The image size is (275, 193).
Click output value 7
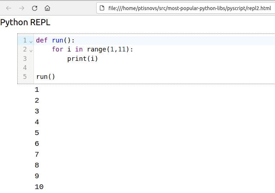(37, 154)
